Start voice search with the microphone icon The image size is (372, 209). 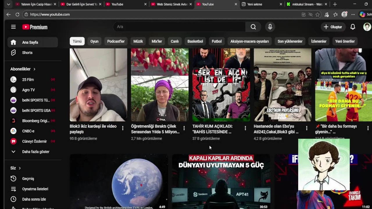click(x=270, y=27)
